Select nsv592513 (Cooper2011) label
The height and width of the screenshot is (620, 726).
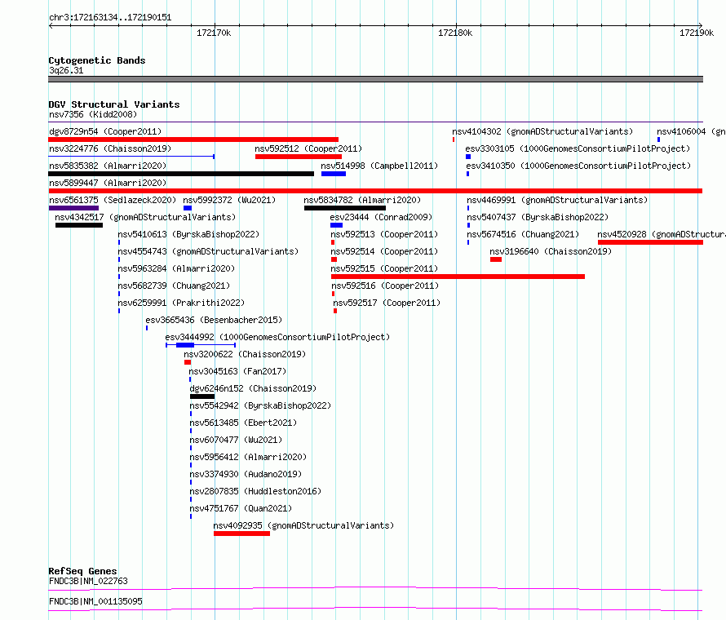coord(384,234)
